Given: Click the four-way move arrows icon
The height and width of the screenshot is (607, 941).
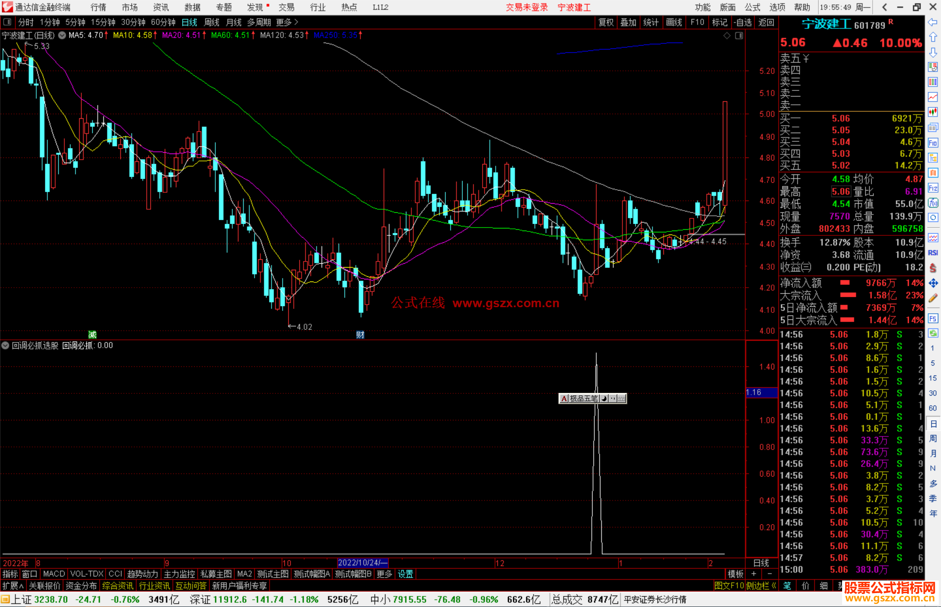Looking at the screenshot, I should pos(933,283).
